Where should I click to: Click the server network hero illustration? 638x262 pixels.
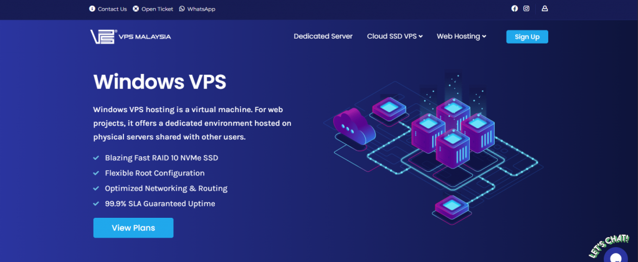point(434,148)
